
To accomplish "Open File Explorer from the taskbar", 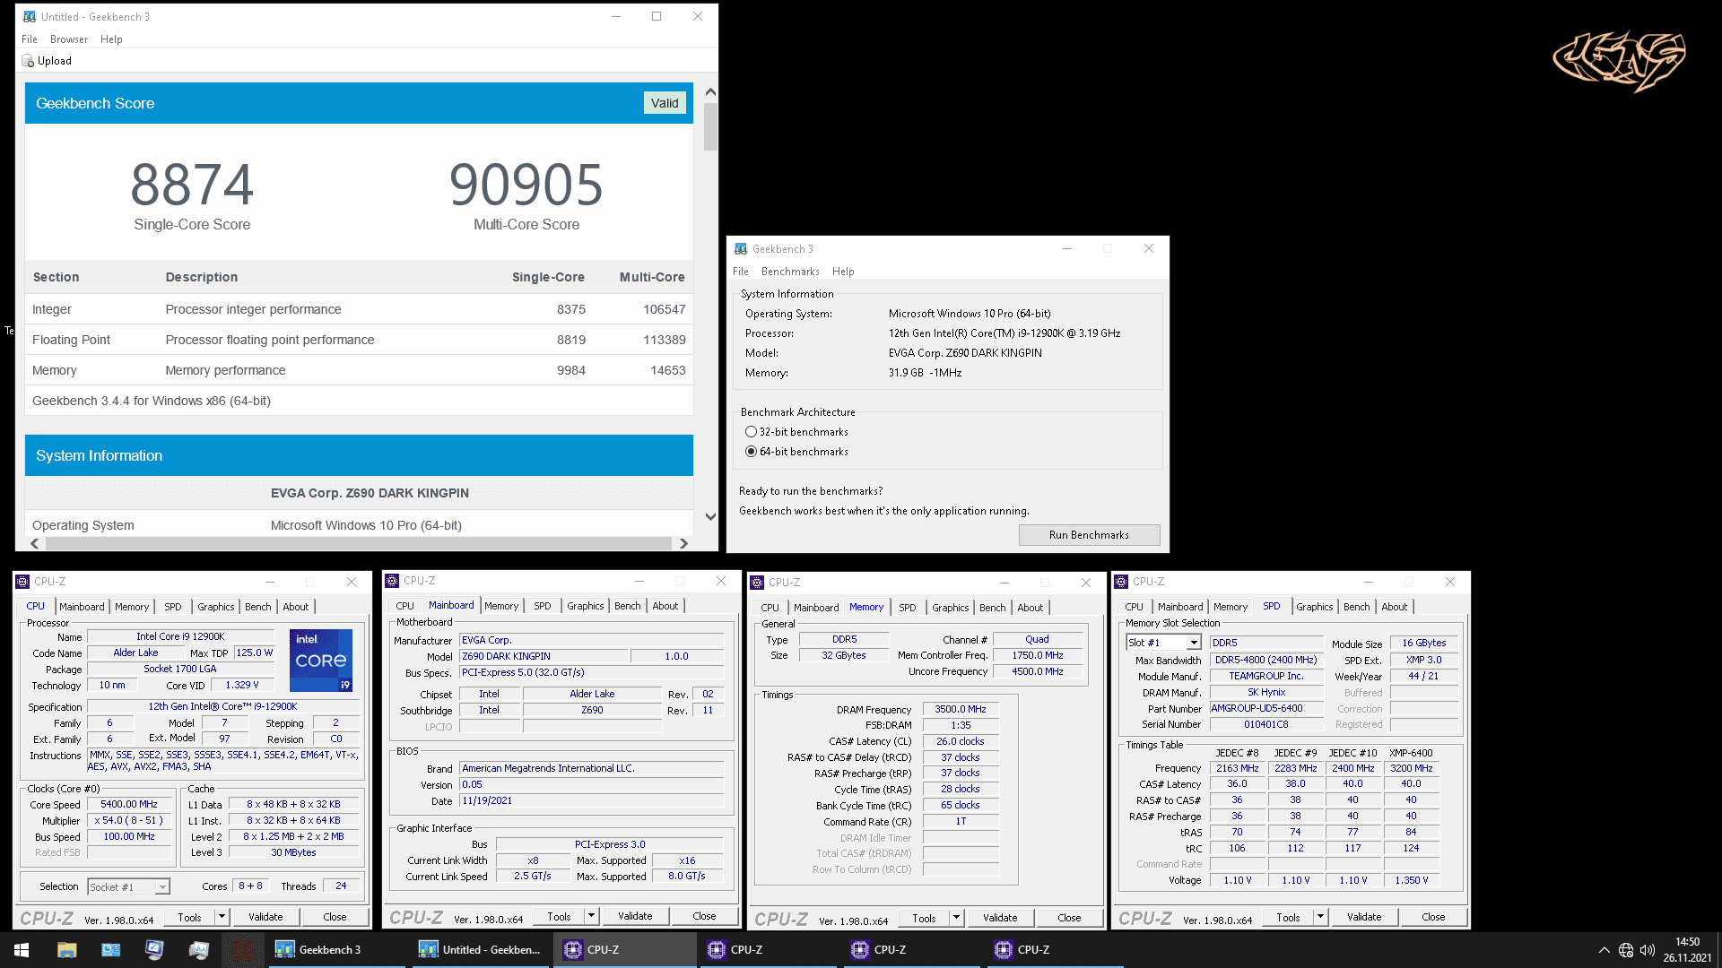I will (66, 950).
